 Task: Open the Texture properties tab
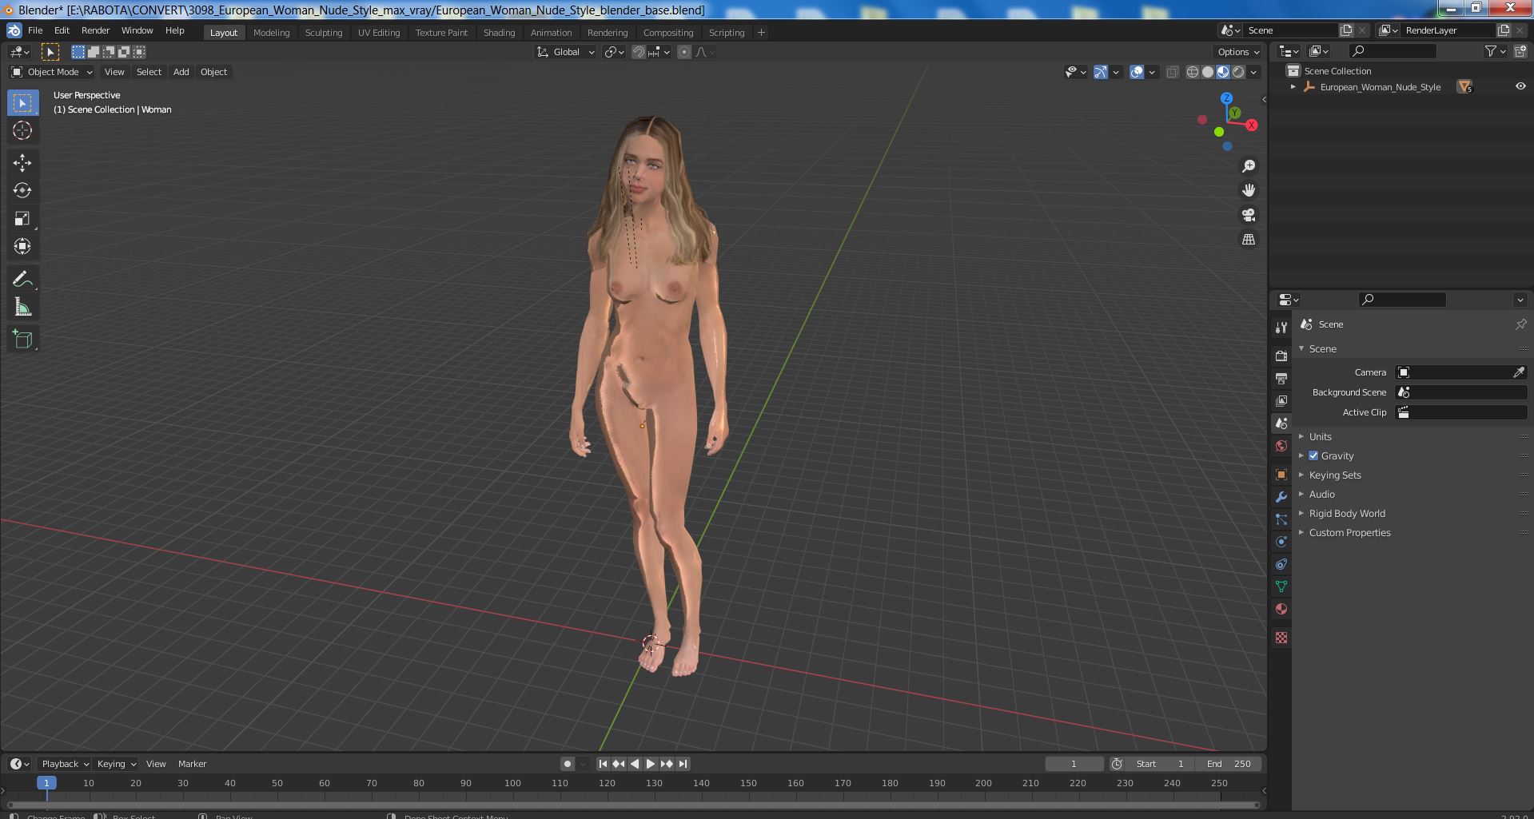(1281, 638)
